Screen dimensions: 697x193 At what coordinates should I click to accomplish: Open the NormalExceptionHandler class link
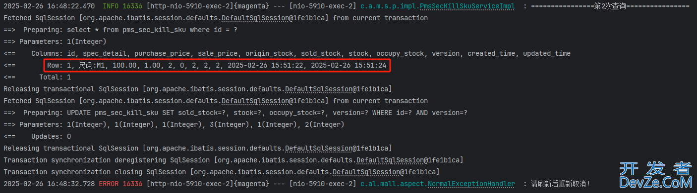(x=471, y=184)
